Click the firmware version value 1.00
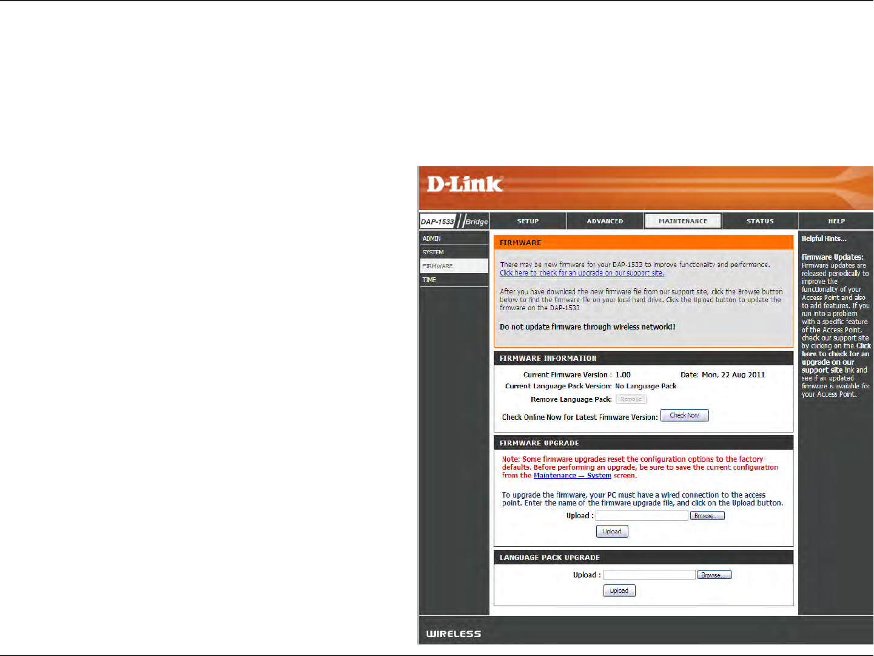This screenshot has height=656, width=874. 623,375
